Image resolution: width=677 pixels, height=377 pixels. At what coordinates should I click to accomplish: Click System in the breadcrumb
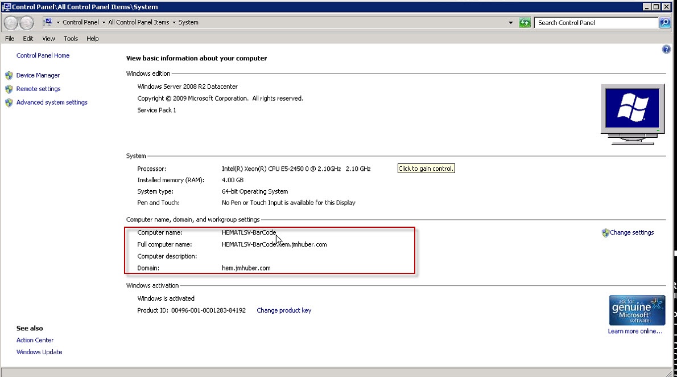click(x=188, y=22)
